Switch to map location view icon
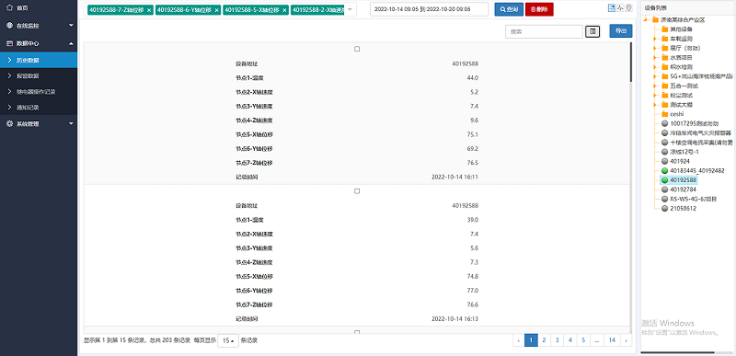The height and width of the screenshot is (356, 736). pyautogui.click(x=629, y=8)
